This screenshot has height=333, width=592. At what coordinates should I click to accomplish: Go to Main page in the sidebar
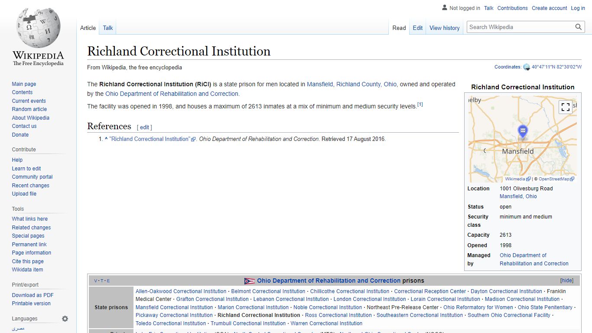click(x=24, y=84)
